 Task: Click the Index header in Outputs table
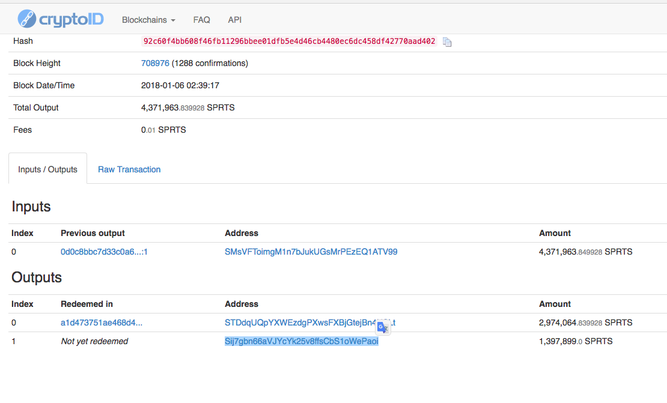(23, 304)
